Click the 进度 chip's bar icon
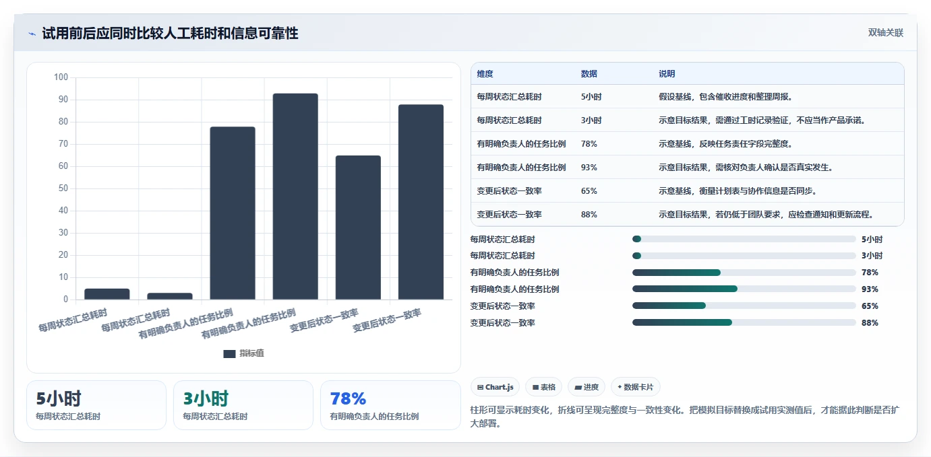 578,387
